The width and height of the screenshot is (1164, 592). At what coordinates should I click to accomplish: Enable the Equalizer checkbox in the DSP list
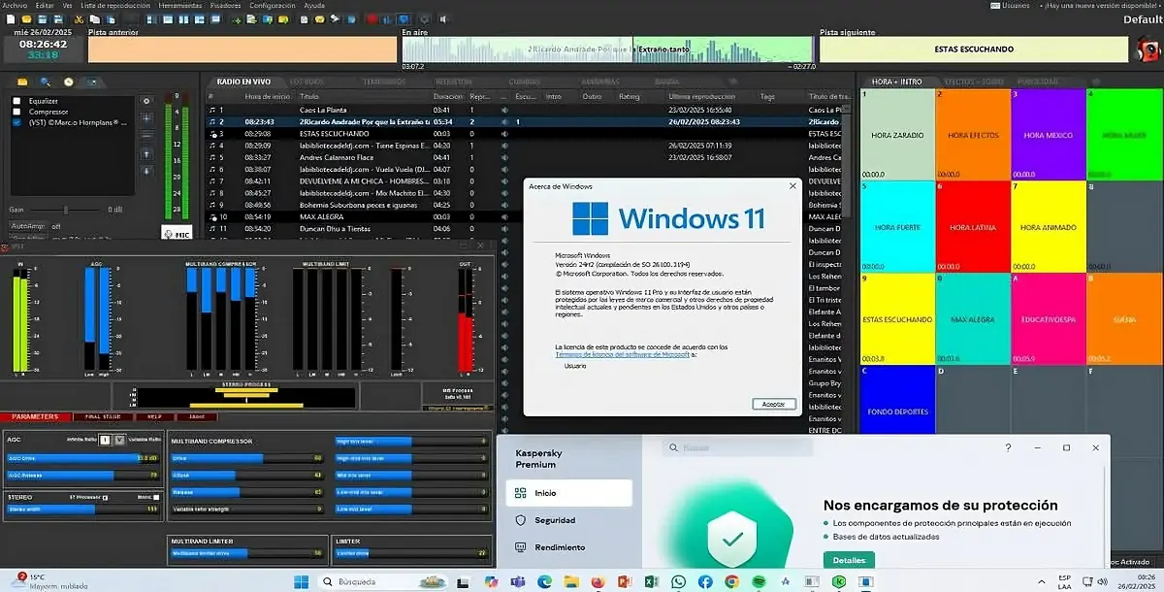pos(16,99)
